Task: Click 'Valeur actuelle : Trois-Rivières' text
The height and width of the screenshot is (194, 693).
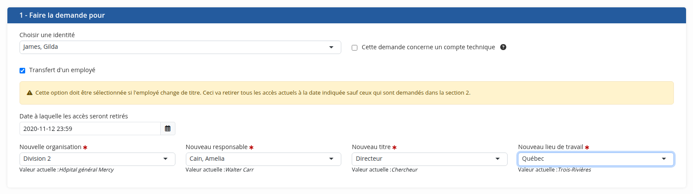Action: (554, 170)
